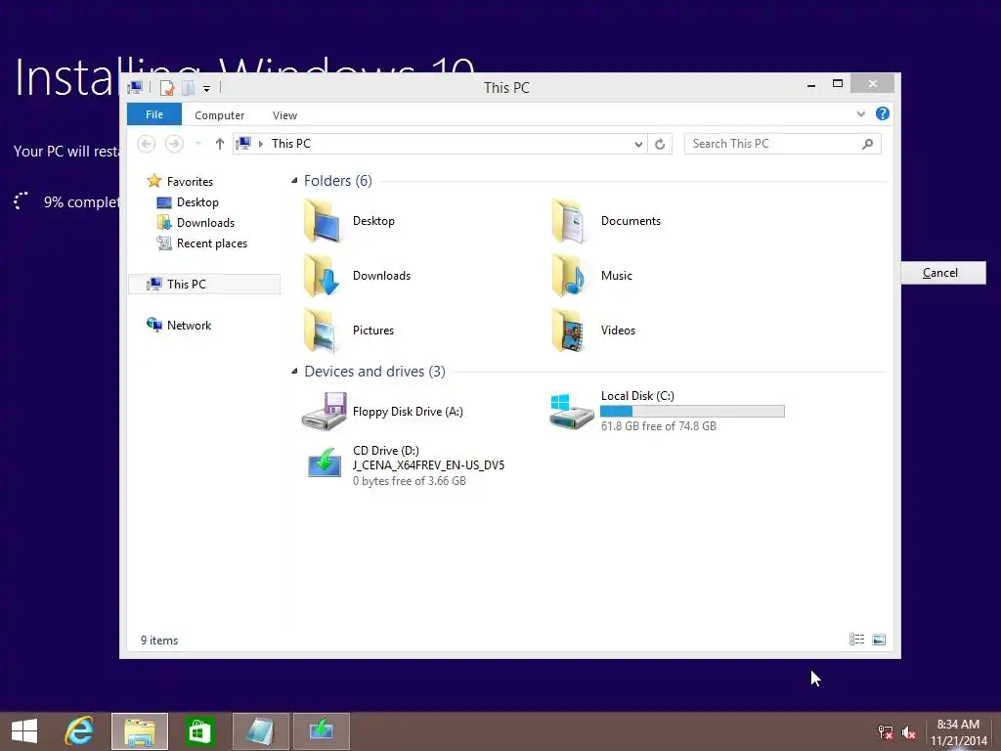Viewport: 1001px width, 751px height.
Task: Open the Windows Start button
Action: [24, 731]
